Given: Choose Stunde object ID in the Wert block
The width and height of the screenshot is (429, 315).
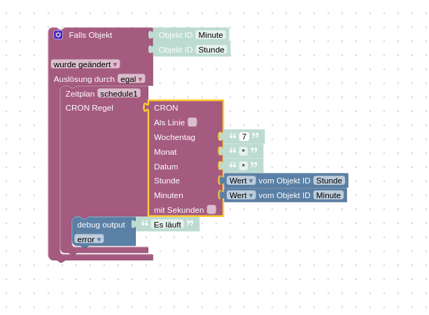Looking at the screenshot, I should [x=329, y=181].
